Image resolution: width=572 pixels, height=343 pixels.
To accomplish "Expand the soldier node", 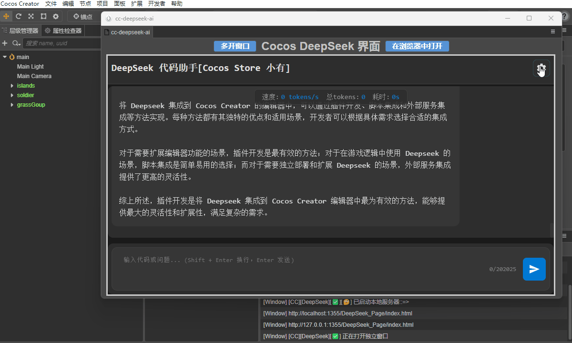I will pyautogui.click(x=12, y=95).
